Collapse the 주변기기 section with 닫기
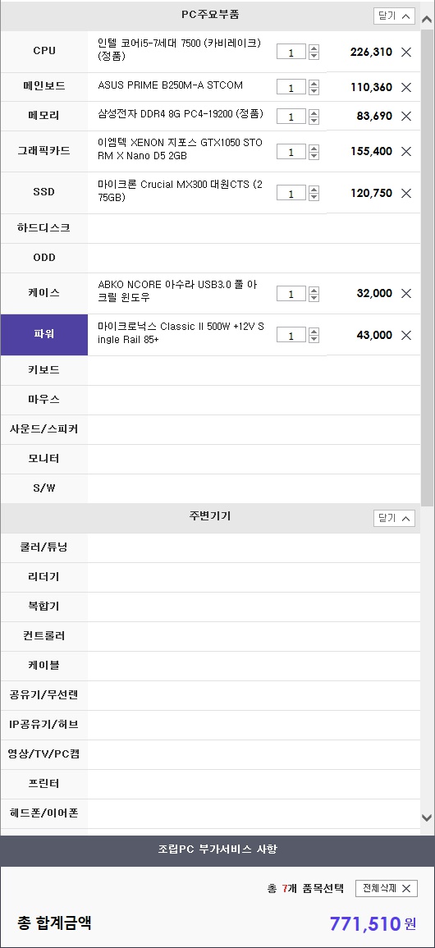This screenshot has width=435, height=948. (x=394, y=518)
